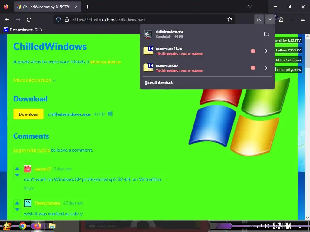This screenshot has width=310, height=232.
Task: Click Log in with itch.io link
Action: [31, 150]
